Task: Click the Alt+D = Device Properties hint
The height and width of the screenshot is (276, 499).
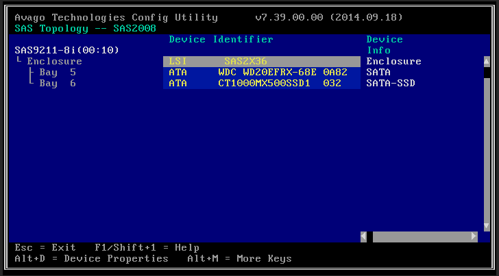Action: pyautogui.click(x=91, y=258)
